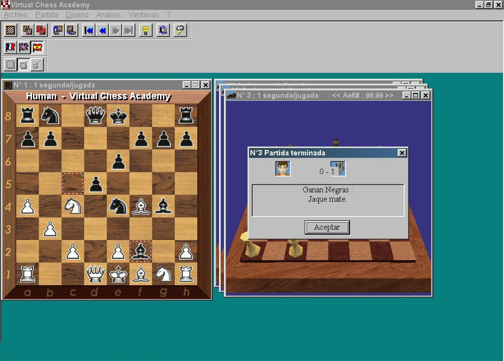Expand the Diseno menu
This screenshot has height=361, width=504.
pyautogui.click(x=77, y=15)
